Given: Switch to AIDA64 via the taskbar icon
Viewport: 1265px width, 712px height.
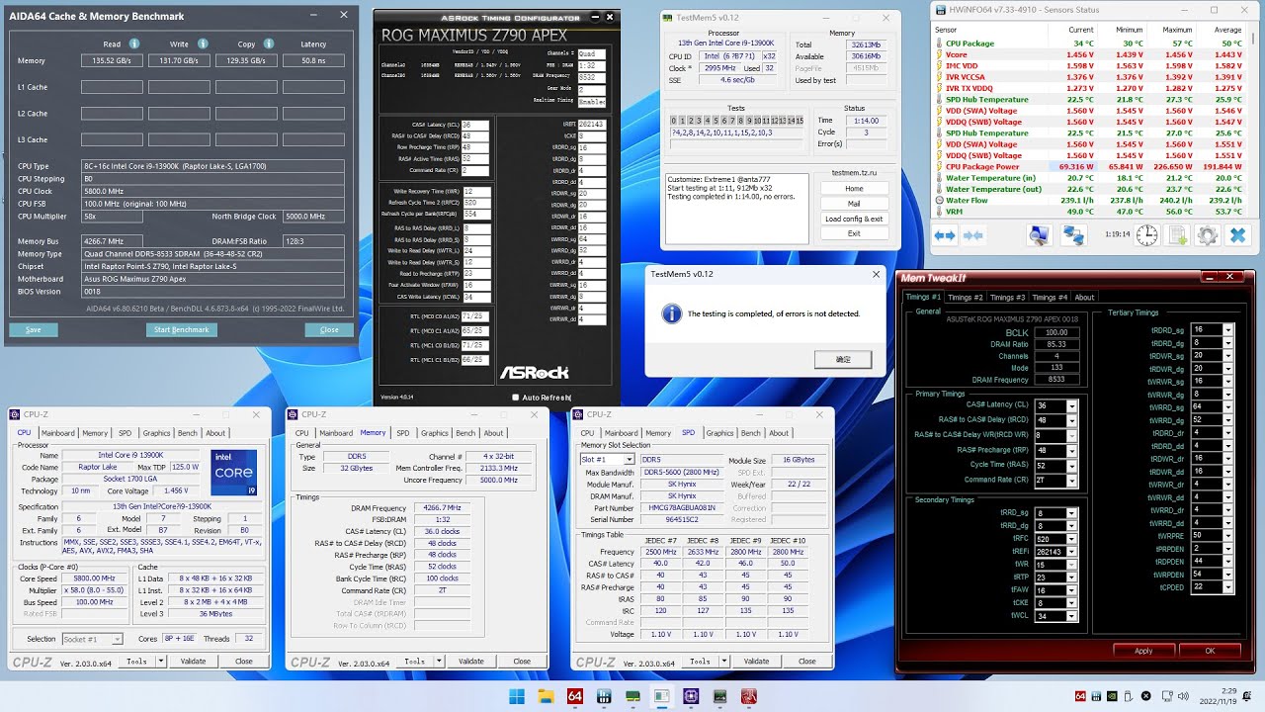Looking at the screenshot, I should tap(575, 696).
